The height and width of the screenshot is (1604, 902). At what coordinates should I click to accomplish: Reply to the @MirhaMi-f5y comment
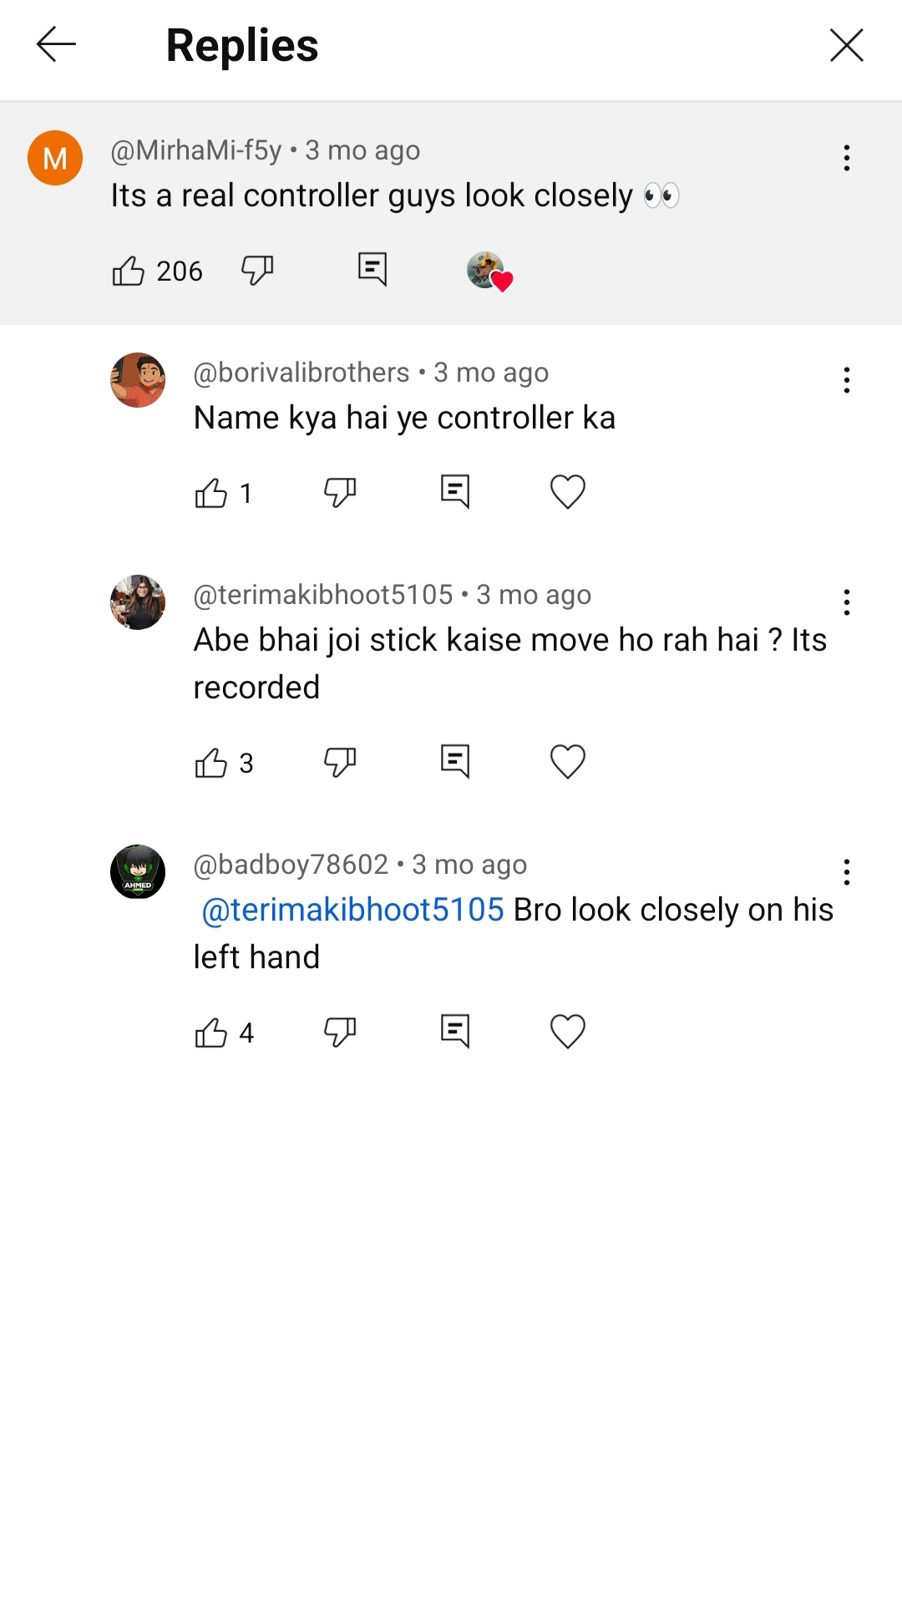click(x=372, y=269)
